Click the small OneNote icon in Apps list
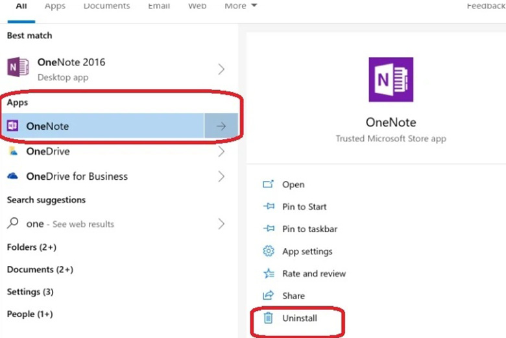506x338 pixels. click(x=12, y=126)
